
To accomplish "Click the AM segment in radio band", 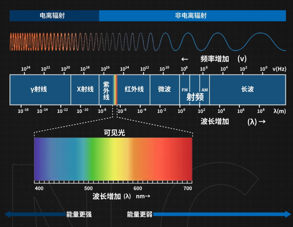I will (x=205, y=90).
